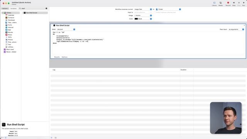
Task: Clear the search field text
Action: click(x=46, y=8)
